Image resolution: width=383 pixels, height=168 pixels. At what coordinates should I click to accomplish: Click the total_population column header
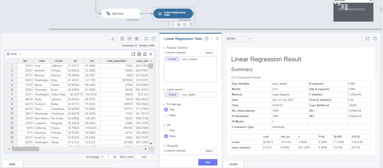point(117,61)
